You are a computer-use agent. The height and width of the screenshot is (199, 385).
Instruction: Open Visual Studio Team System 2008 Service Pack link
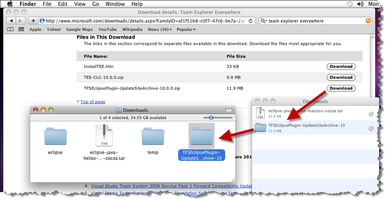click(171, 186)
